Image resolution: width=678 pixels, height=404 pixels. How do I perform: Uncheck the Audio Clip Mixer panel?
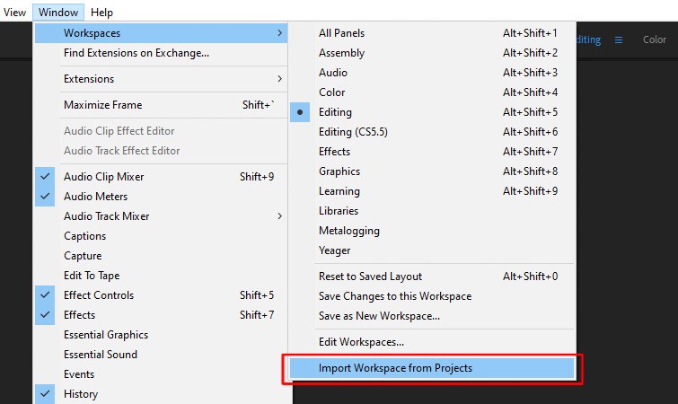pos(161,176)
